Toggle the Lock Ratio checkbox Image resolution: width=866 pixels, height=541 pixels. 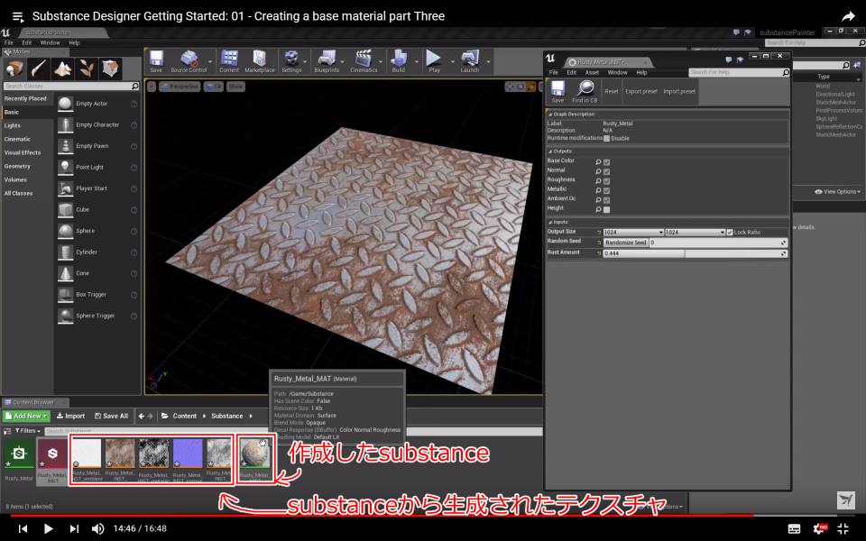pos(730,233)
